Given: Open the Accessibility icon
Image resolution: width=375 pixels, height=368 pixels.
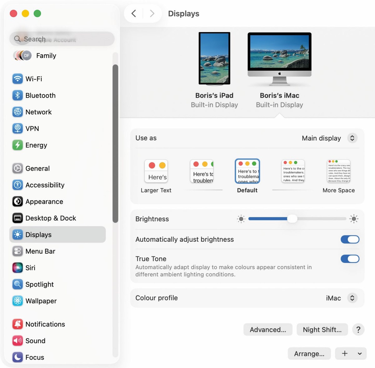Looking at the screenshot, I should [x=17, y=185].
